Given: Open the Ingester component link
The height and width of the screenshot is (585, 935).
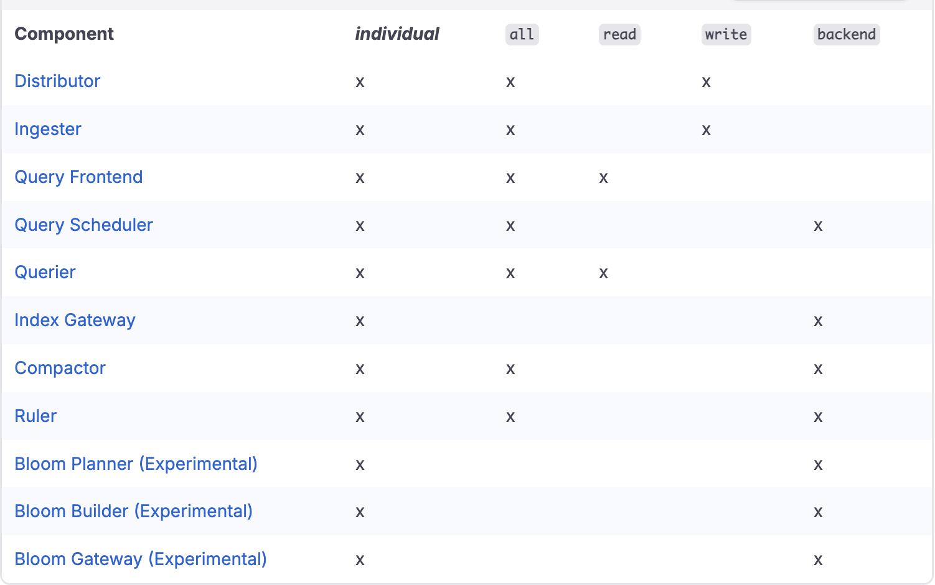Looking at the screenshot, I should [48, 129].
